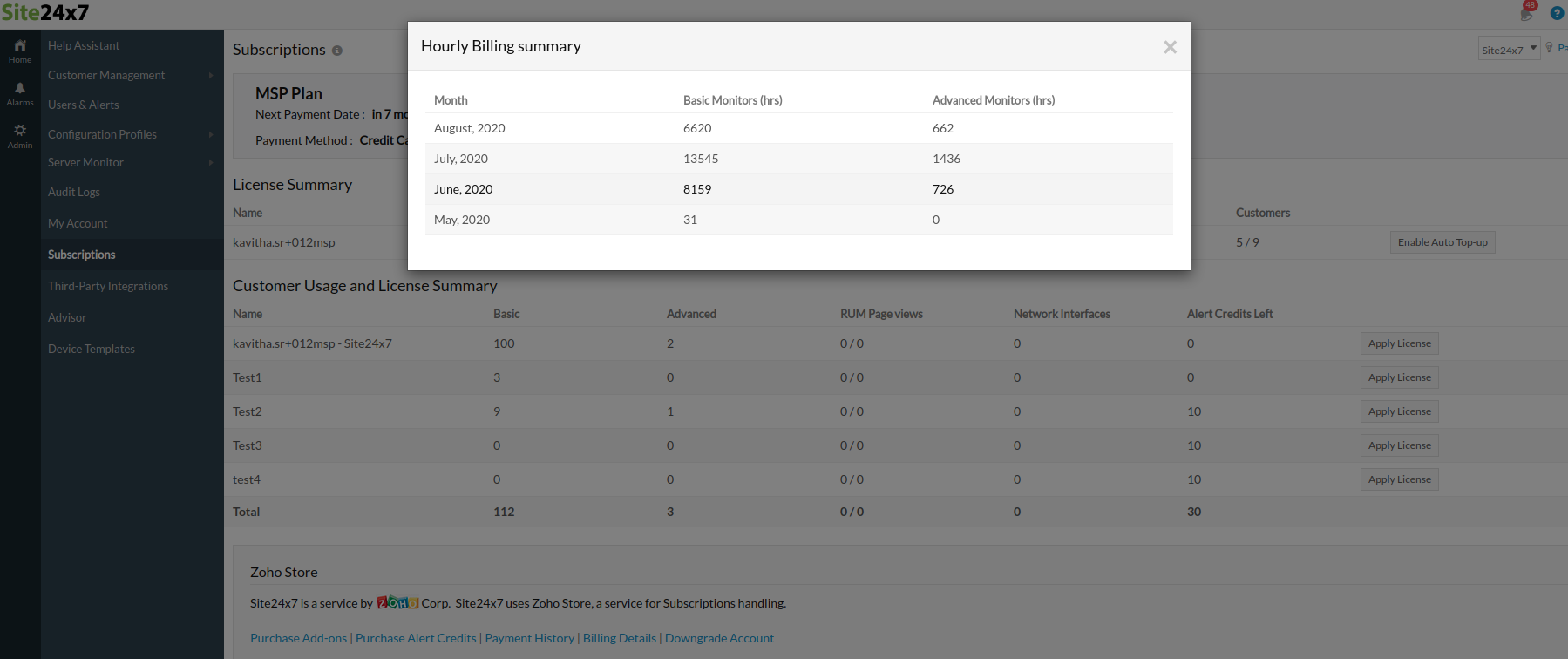This screenshot has height=659, width=1568.
Task: Select Third-Party Integrations menu item
Action: coord(108,287)
